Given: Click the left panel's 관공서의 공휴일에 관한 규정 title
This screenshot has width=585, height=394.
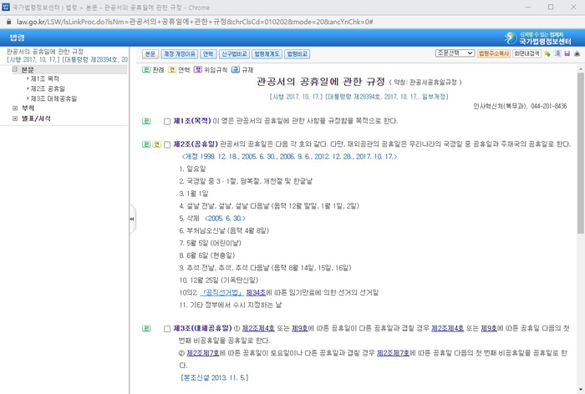Looking at the screenshot, I should (45, 52).
